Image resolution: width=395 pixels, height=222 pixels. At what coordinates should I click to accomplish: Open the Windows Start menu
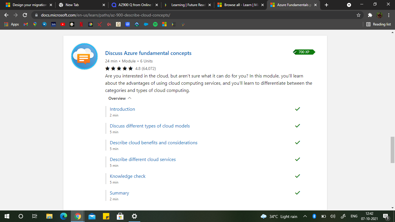point(7,216)
